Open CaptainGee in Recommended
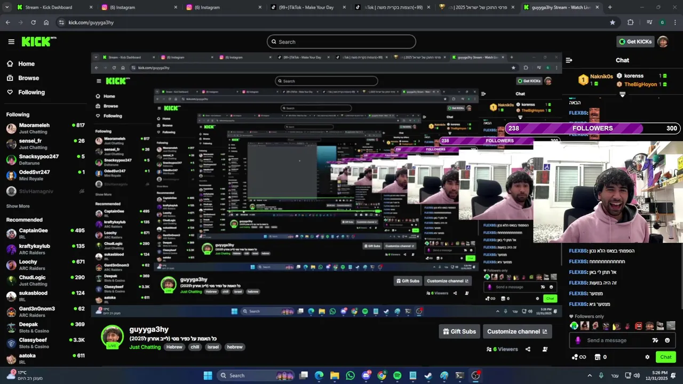This screenshot has width=683, height=384. pyautogui.click(x=45, y=234)
